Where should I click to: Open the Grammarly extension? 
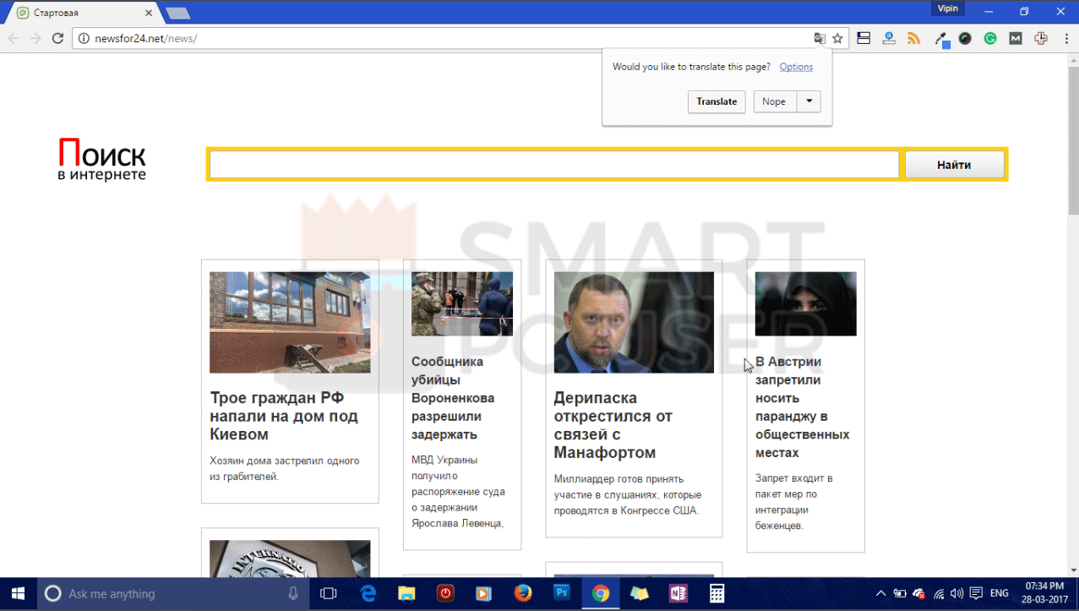coord(989,38)
